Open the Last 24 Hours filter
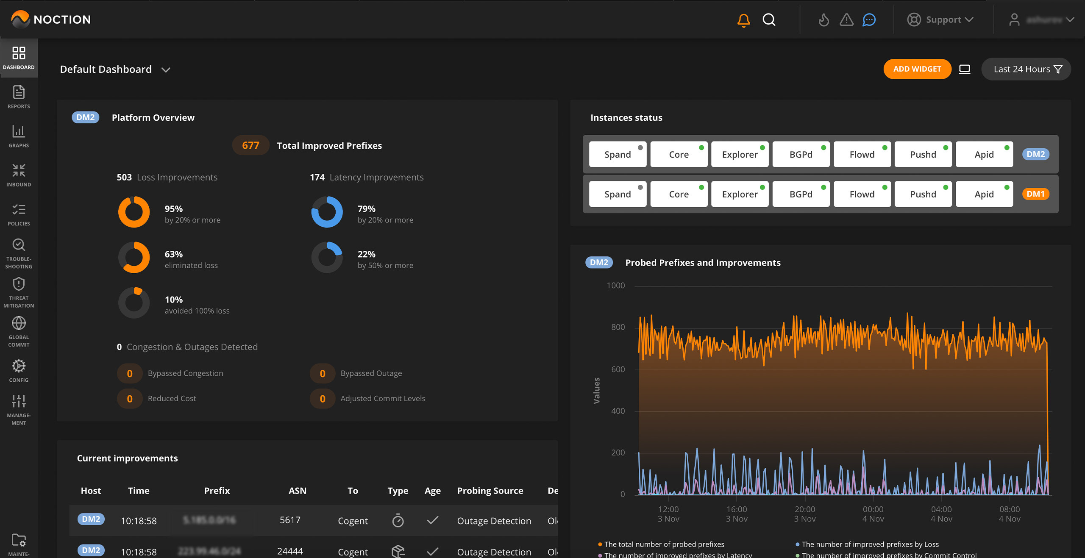 click(x=1026, y=69)
